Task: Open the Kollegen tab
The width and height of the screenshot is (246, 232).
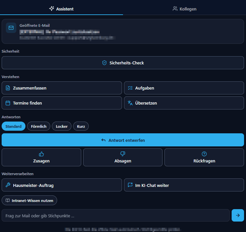Action: point(185,9)
